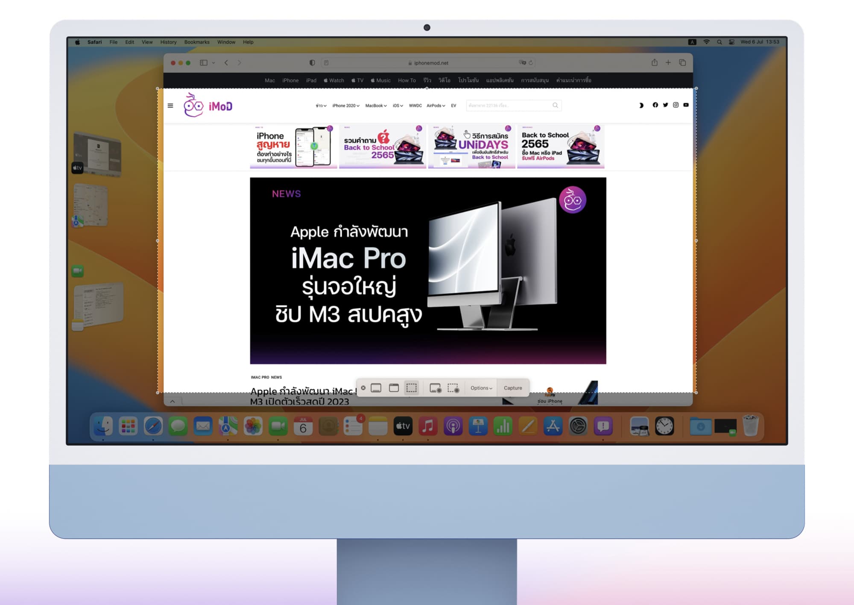Open iMoD Facebook page icon
Image resolution: width=854 pixels, height=605 pixels.
tap(655, 105)
